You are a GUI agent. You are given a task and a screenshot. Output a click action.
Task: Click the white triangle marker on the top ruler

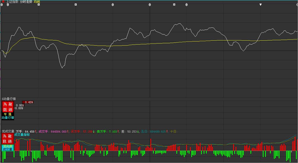pyautogui.click(x=260, y=5)
